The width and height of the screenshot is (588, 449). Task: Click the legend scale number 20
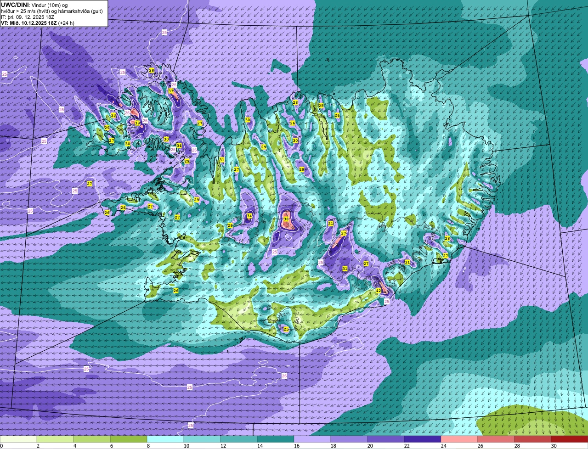tap(370, 446)
